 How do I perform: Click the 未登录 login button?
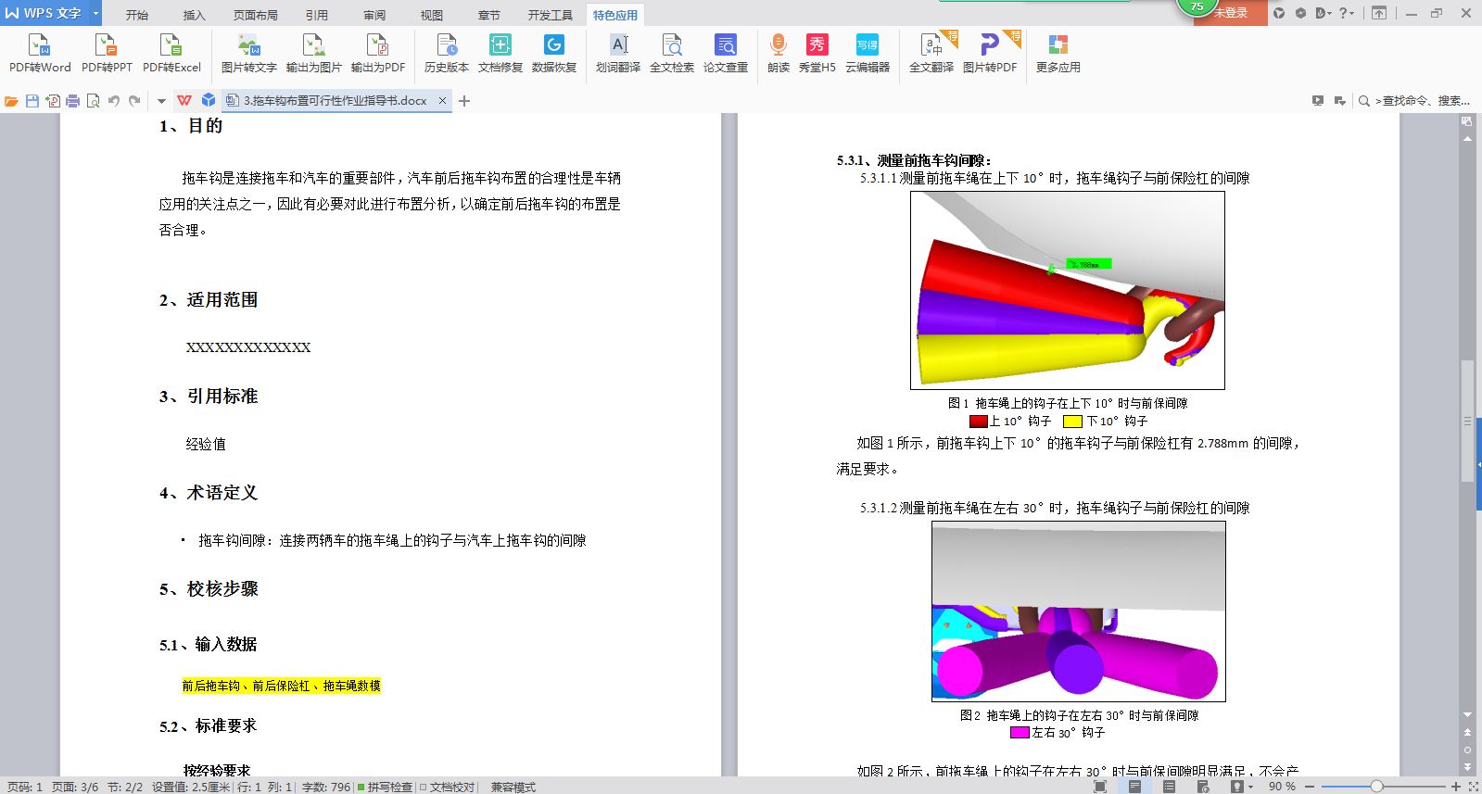click(x=1230, y=13)
